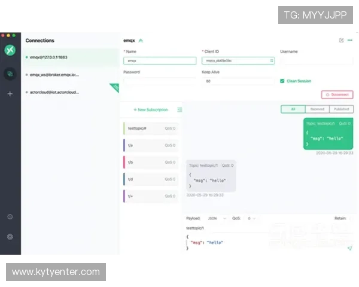Click the Disconnect button
Viewport: 359px width, 287px height.
337,94
